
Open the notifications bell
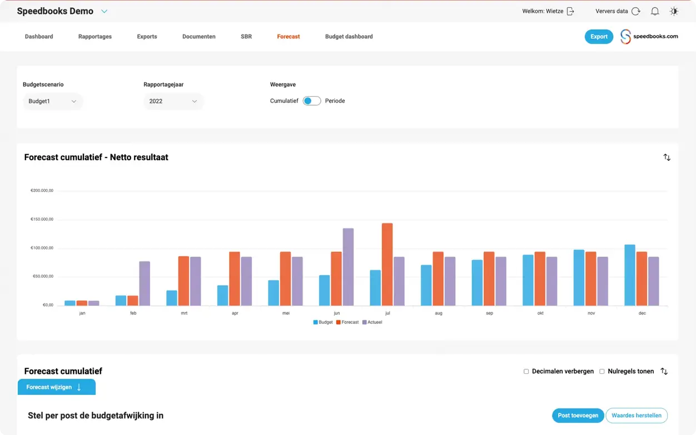click(x=655, y=11)
